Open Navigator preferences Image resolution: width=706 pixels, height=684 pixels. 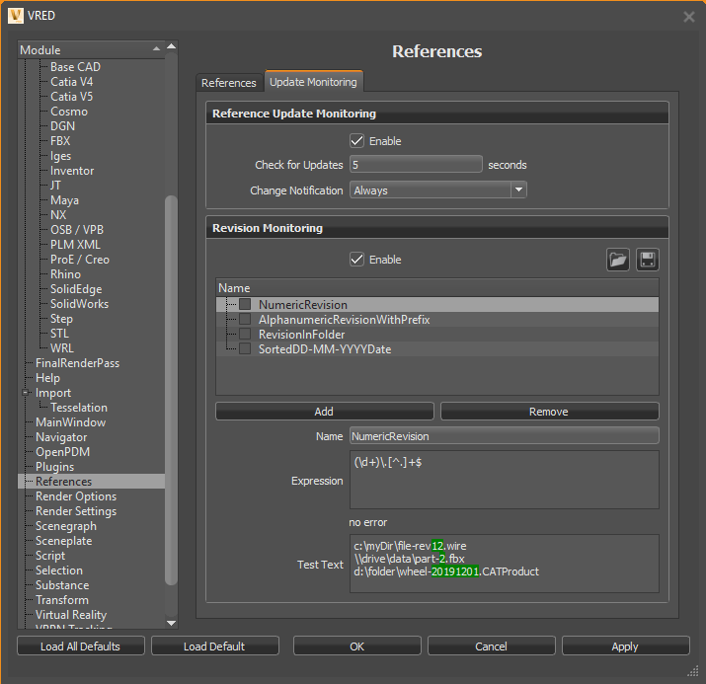click(x=61, y=437)
